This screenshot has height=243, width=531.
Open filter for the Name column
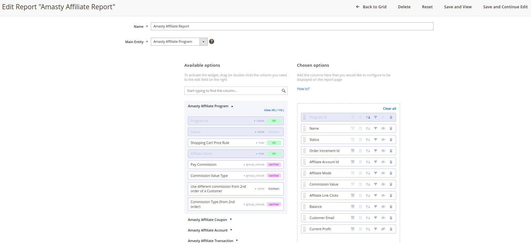(x=375, y=128)
